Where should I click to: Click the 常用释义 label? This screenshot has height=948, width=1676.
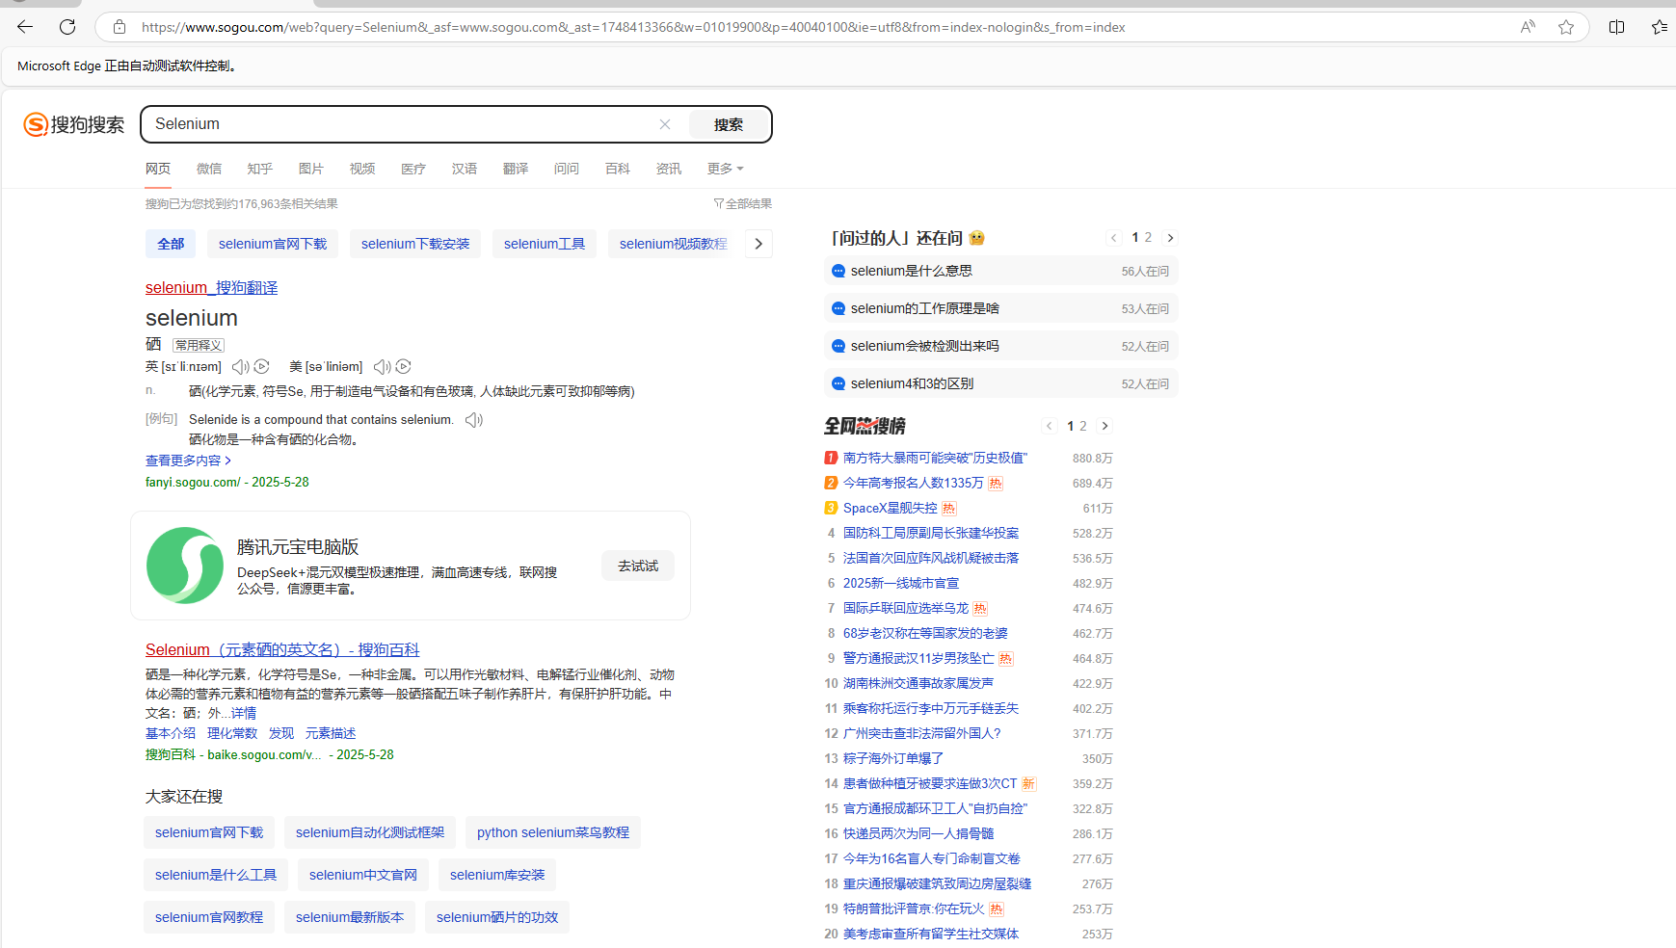coord(199,345)
